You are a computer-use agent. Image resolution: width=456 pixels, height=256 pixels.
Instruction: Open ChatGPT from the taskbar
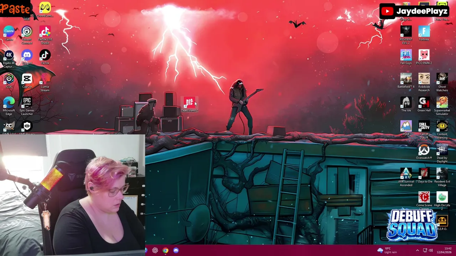click(x=155, y=250)
